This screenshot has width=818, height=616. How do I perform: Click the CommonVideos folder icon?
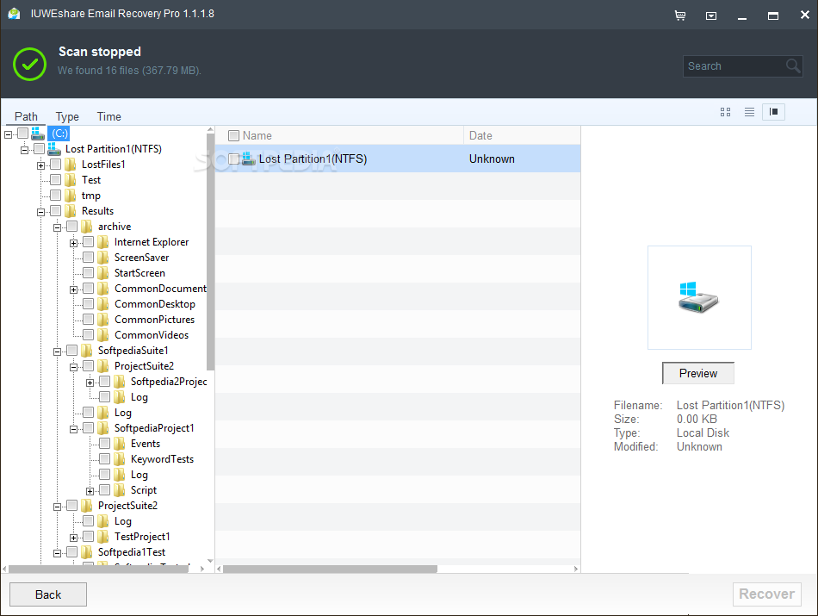point(103,335)
